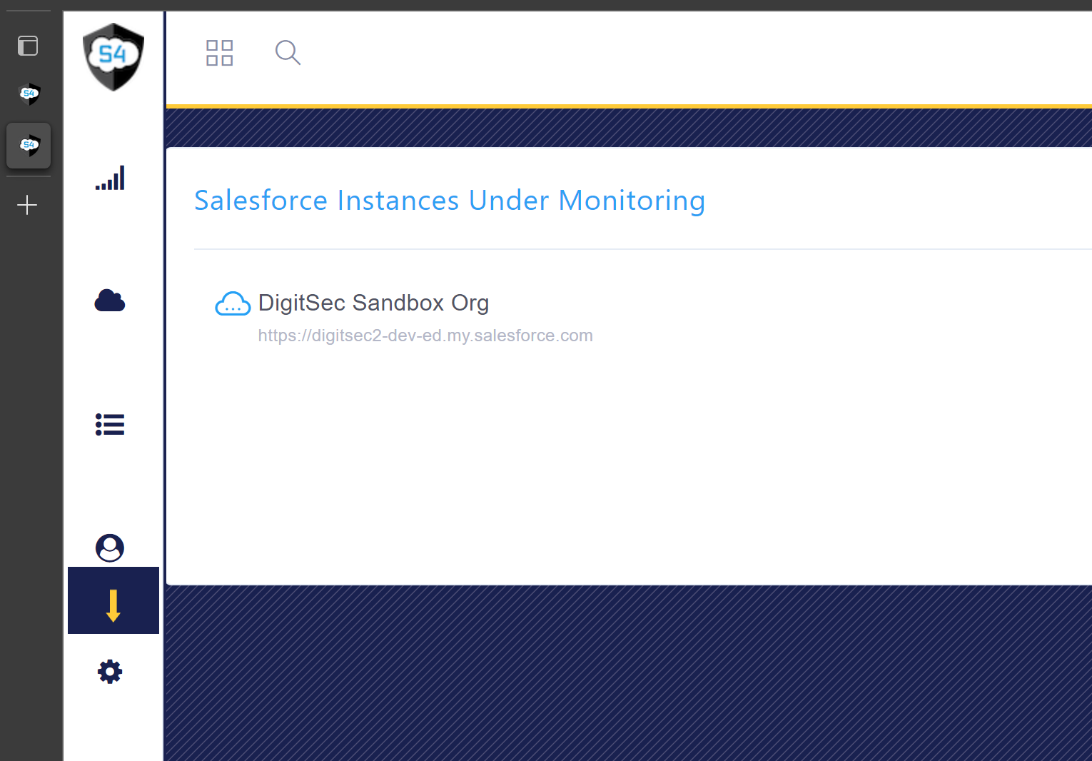Image resolution: width=1092 pixels, height=761 pixels.
Task: Open the four-square apps grid icon
Action: (220, 53)
